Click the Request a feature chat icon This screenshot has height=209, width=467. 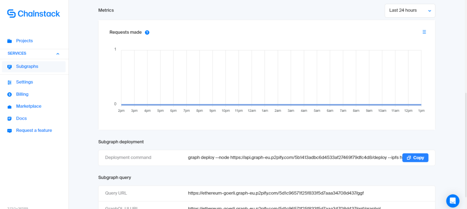click(10, 131)
